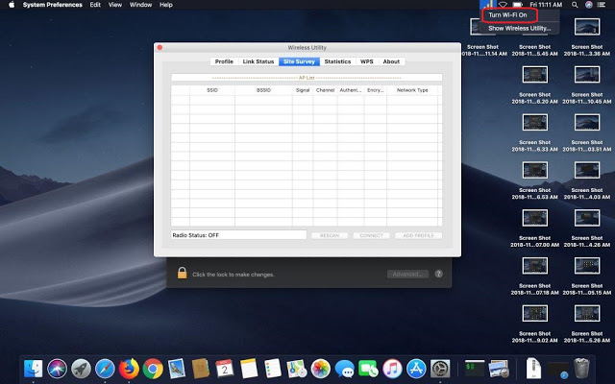Viewport: 615px width, 384px height.
Task: Click Turn Wi-Fi On menu option
Action: tap(507, 16)
